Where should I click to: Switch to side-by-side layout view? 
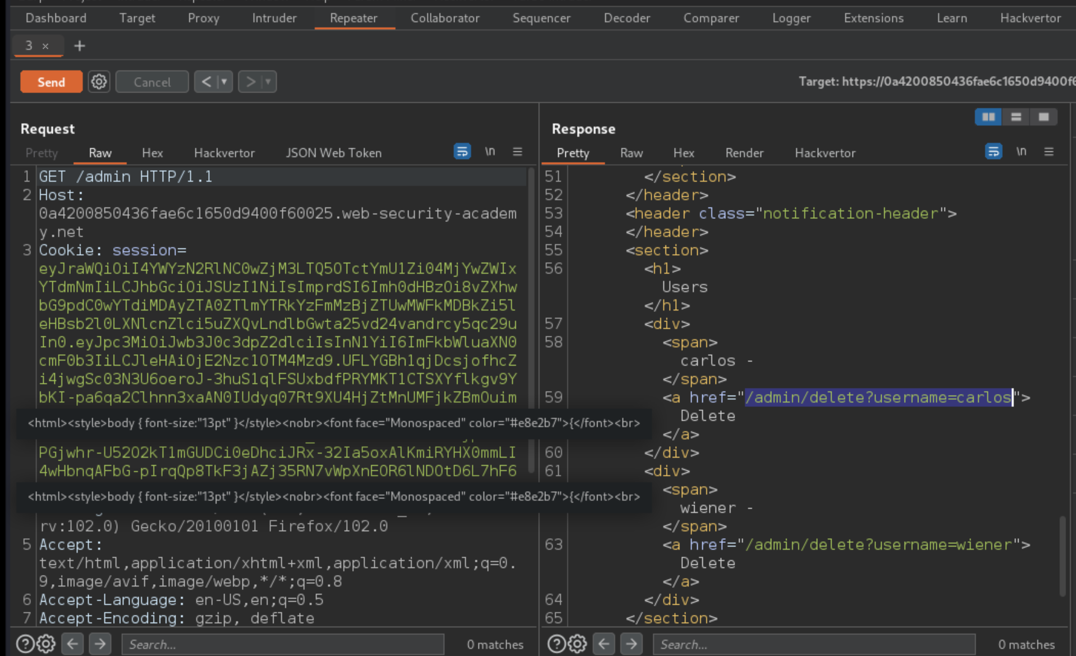click(x=988, y=117)
